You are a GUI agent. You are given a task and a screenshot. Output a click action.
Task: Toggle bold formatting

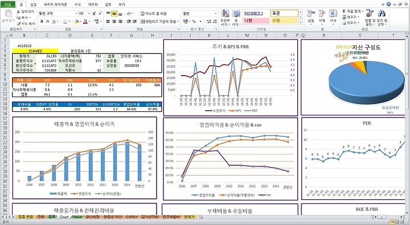[x=42, y=22]
